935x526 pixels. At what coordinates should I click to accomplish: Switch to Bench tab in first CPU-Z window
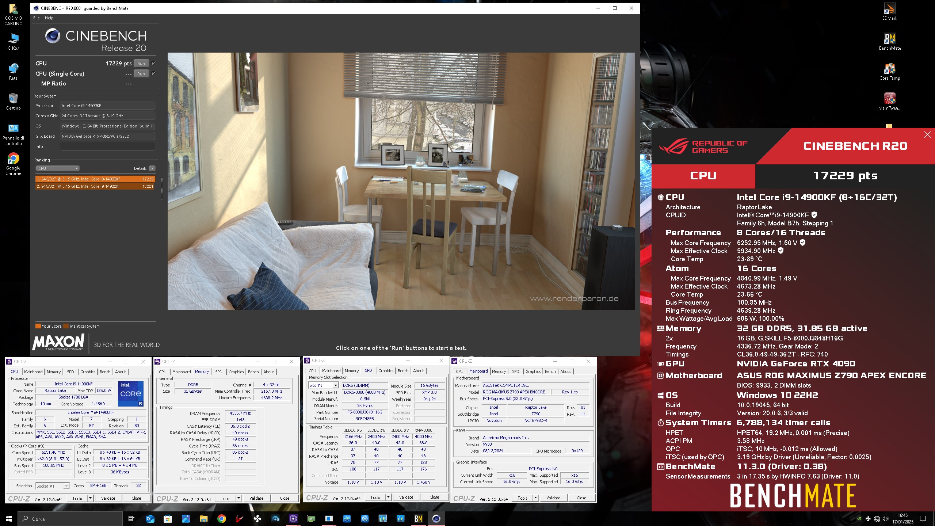click(105, 372)
